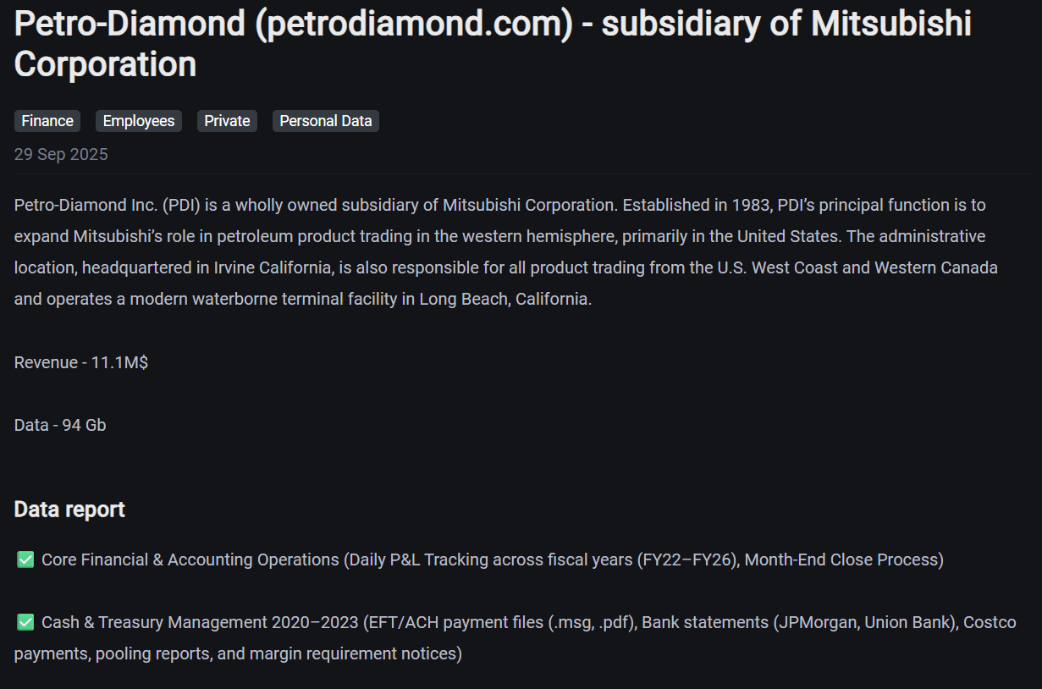Viewport: 1042px width, 689px height.
Task: Select the Finance tag
Action: point(47,121)
